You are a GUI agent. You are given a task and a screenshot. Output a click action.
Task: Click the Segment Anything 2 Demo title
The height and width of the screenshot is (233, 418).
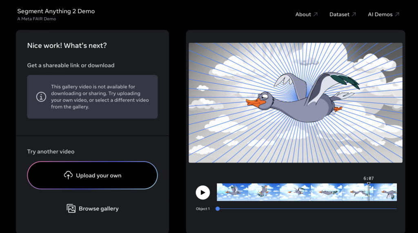56,11
